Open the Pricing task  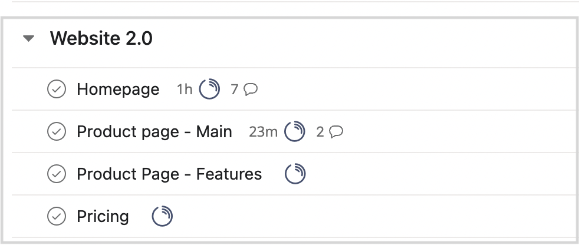pyautogui.click(x=103, y=217)
